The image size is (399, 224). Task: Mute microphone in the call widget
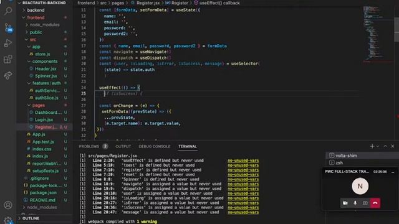point(355,203)
